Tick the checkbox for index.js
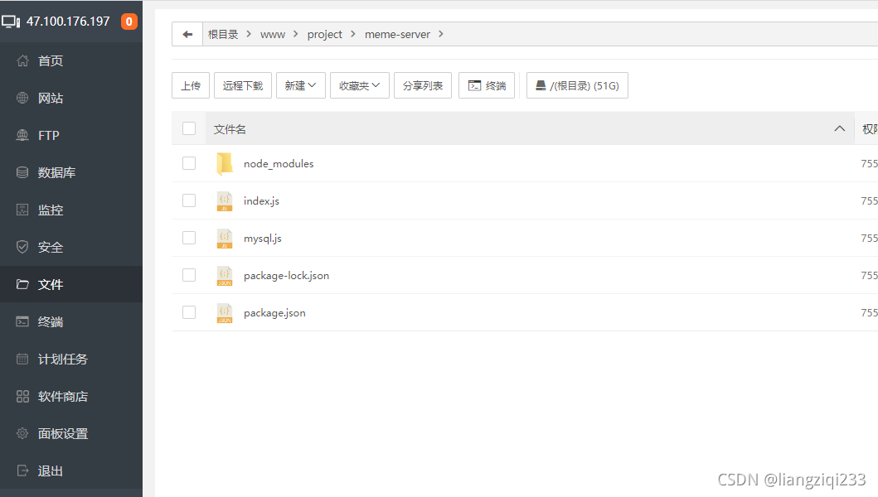Image resolution: width=878 pixels, height=497 pixels. point(189,200)
